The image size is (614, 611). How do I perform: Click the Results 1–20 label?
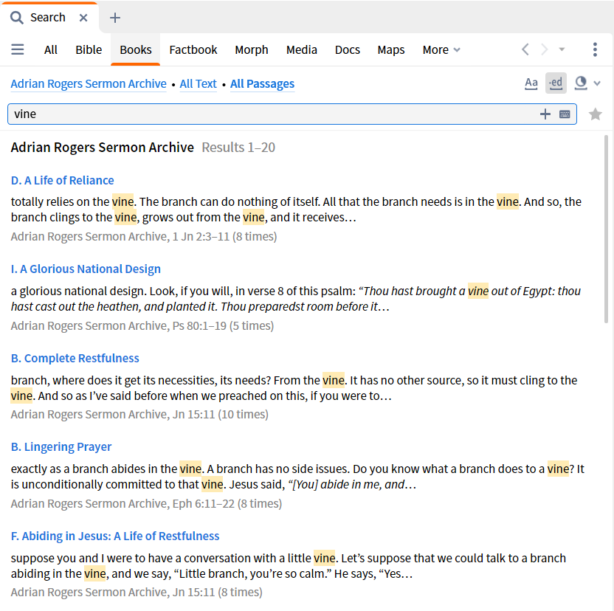[x=238, y=148]
